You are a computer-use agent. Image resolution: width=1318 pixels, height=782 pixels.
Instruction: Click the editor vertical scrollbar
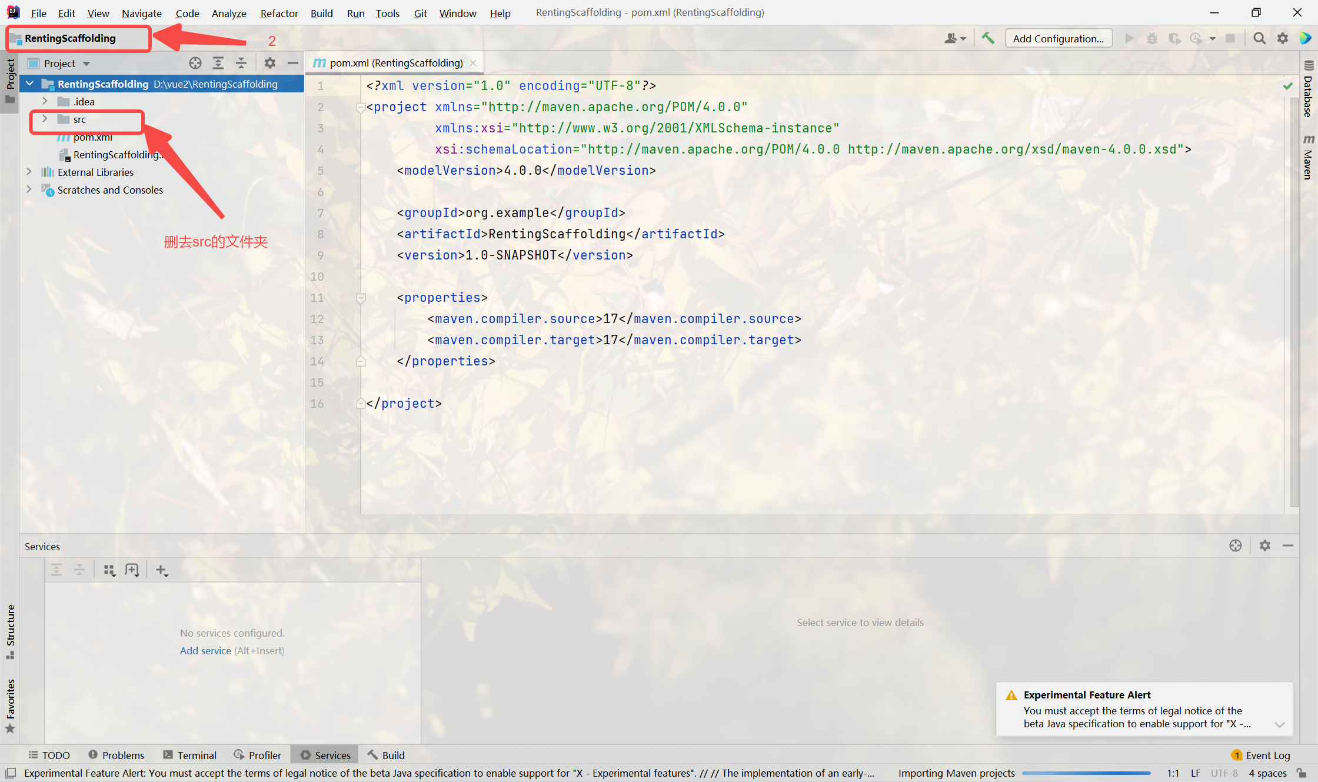click(x=1294, y=301)
